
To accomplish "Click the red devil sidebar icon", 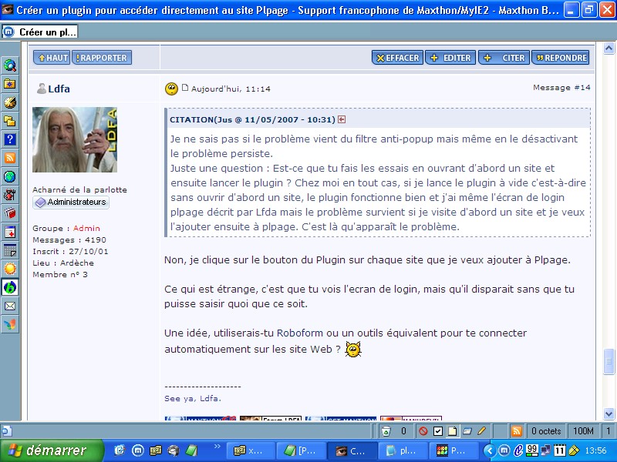I will [10, 195].
